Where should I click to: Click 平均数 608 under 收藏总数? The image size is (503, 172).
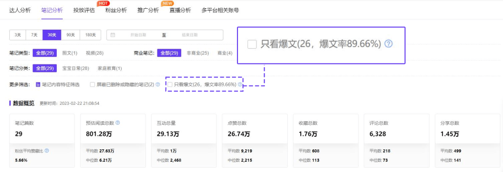tap(309, 151)
